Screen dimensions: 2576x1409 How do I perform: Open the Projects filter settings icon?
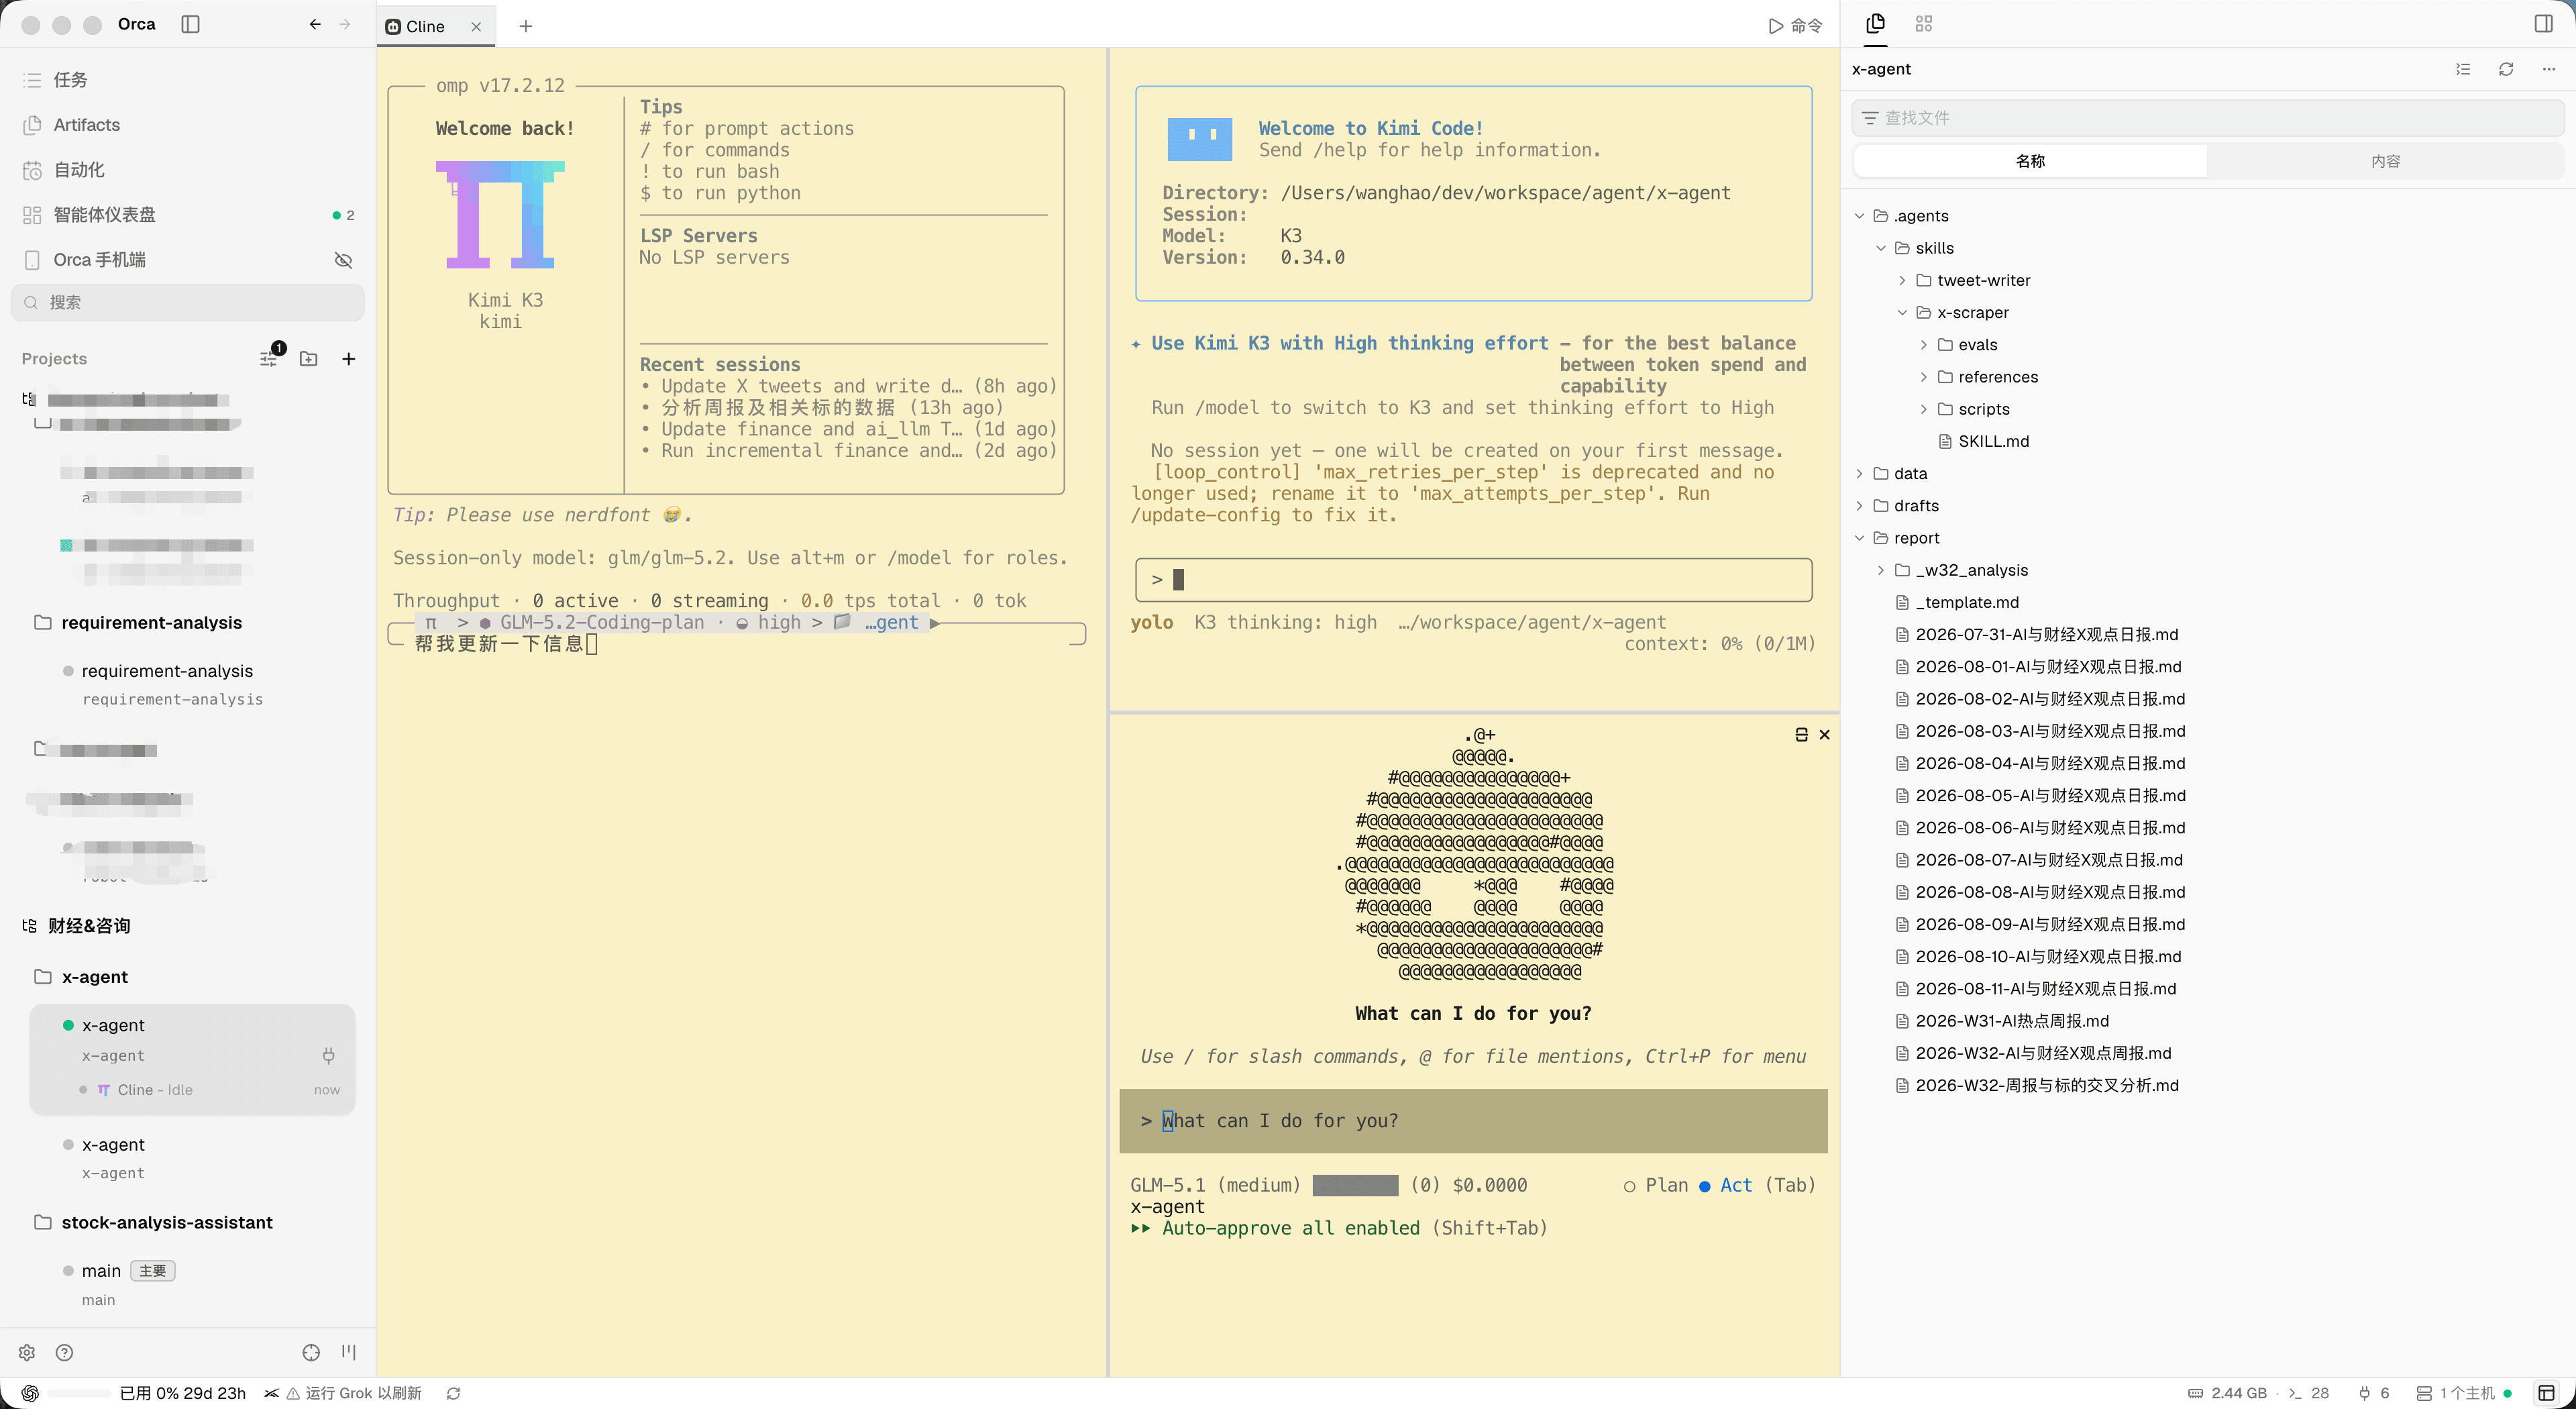click(x=269, y=358)
